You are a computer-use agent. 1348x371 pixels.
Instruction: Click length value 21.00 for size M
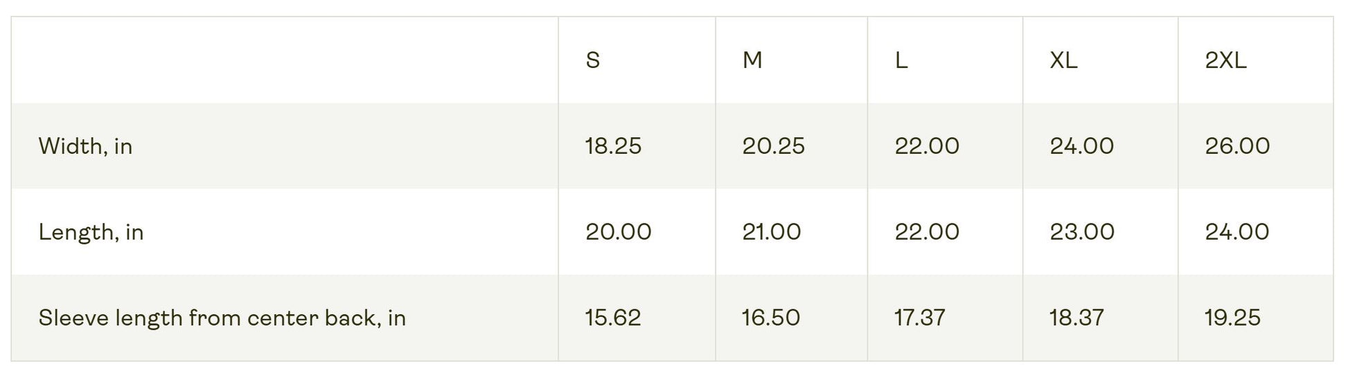(771, 232)
